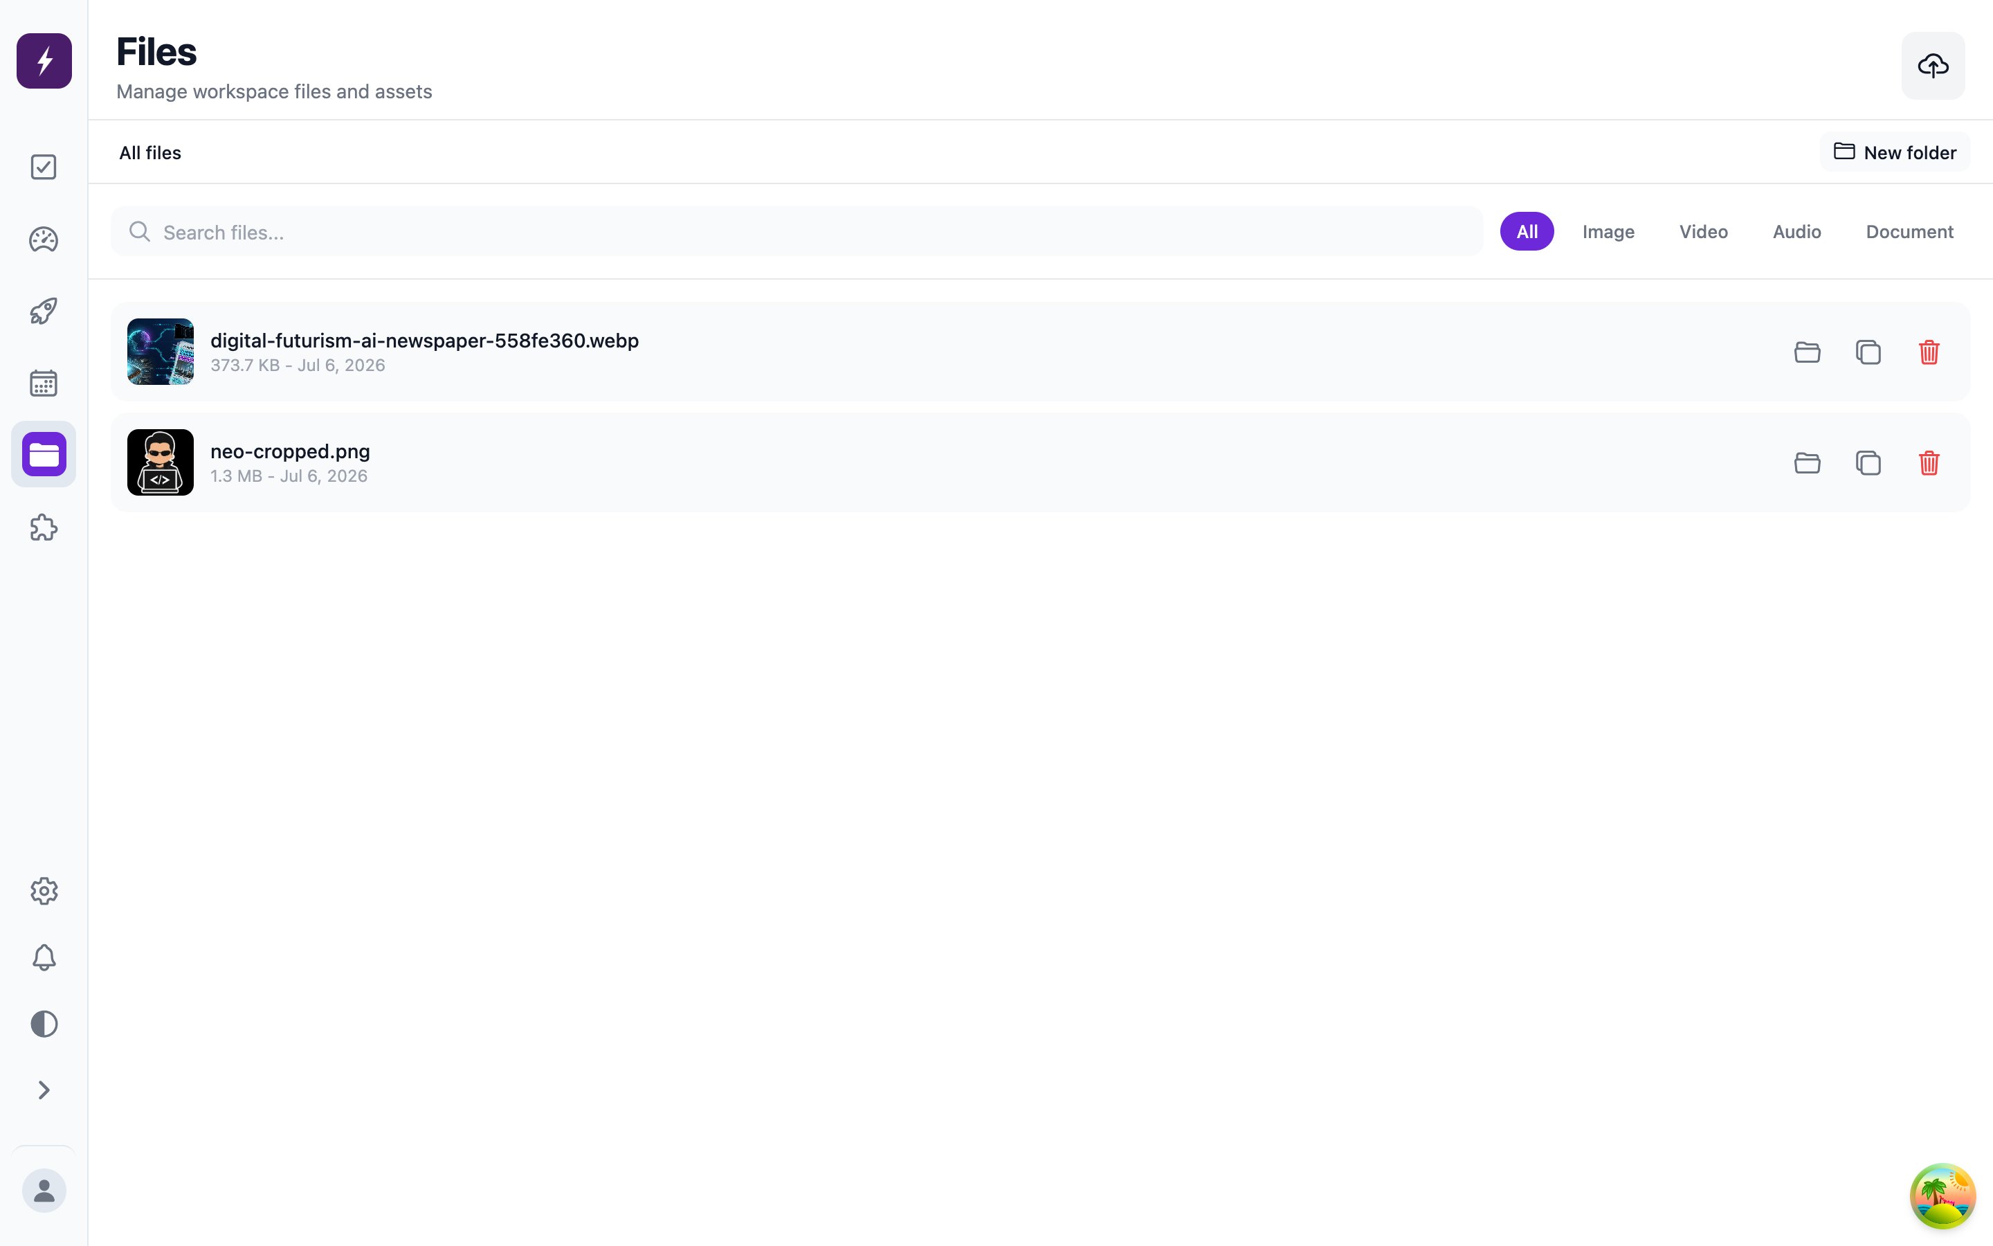This screenshot has width=1993, height=1246.
Task: Open the dashboard gauge sidebar icon
Action: point(44,240)
